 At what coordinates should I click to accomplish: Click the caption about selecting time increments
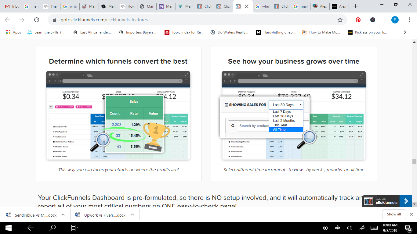294,170
